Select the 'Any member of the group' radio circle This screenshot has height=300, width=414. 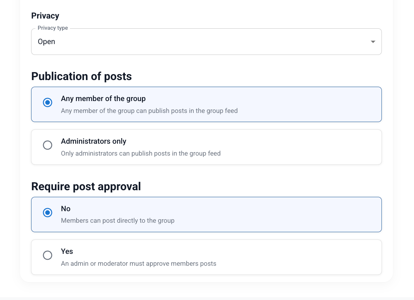(48, 102)
